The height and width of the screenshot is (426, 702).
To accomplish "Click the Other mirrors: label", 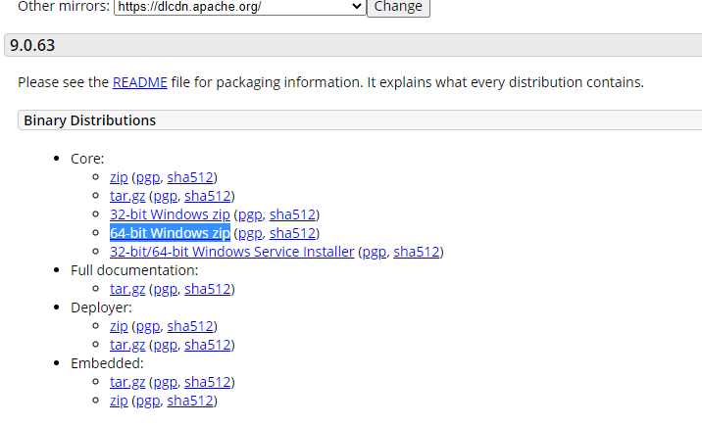I will click(x=64, y=6).
